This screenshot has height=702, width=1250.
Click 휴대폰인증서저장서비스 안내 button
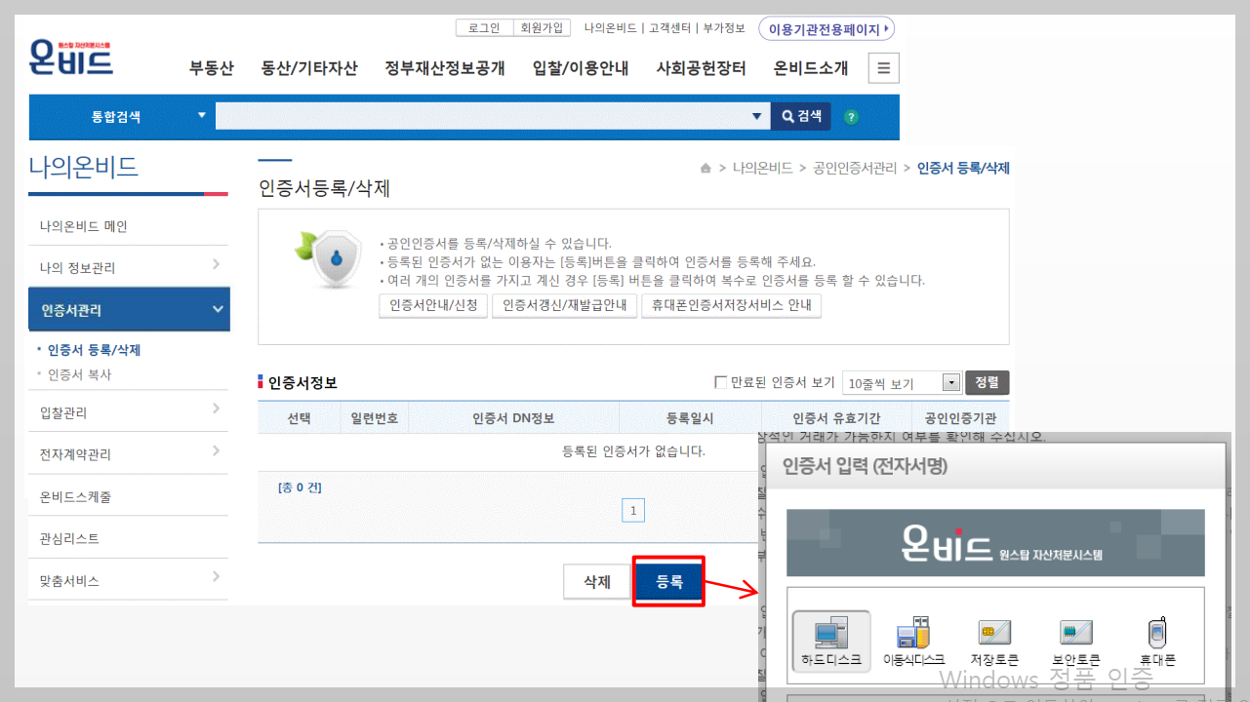(x=731, y=305)
